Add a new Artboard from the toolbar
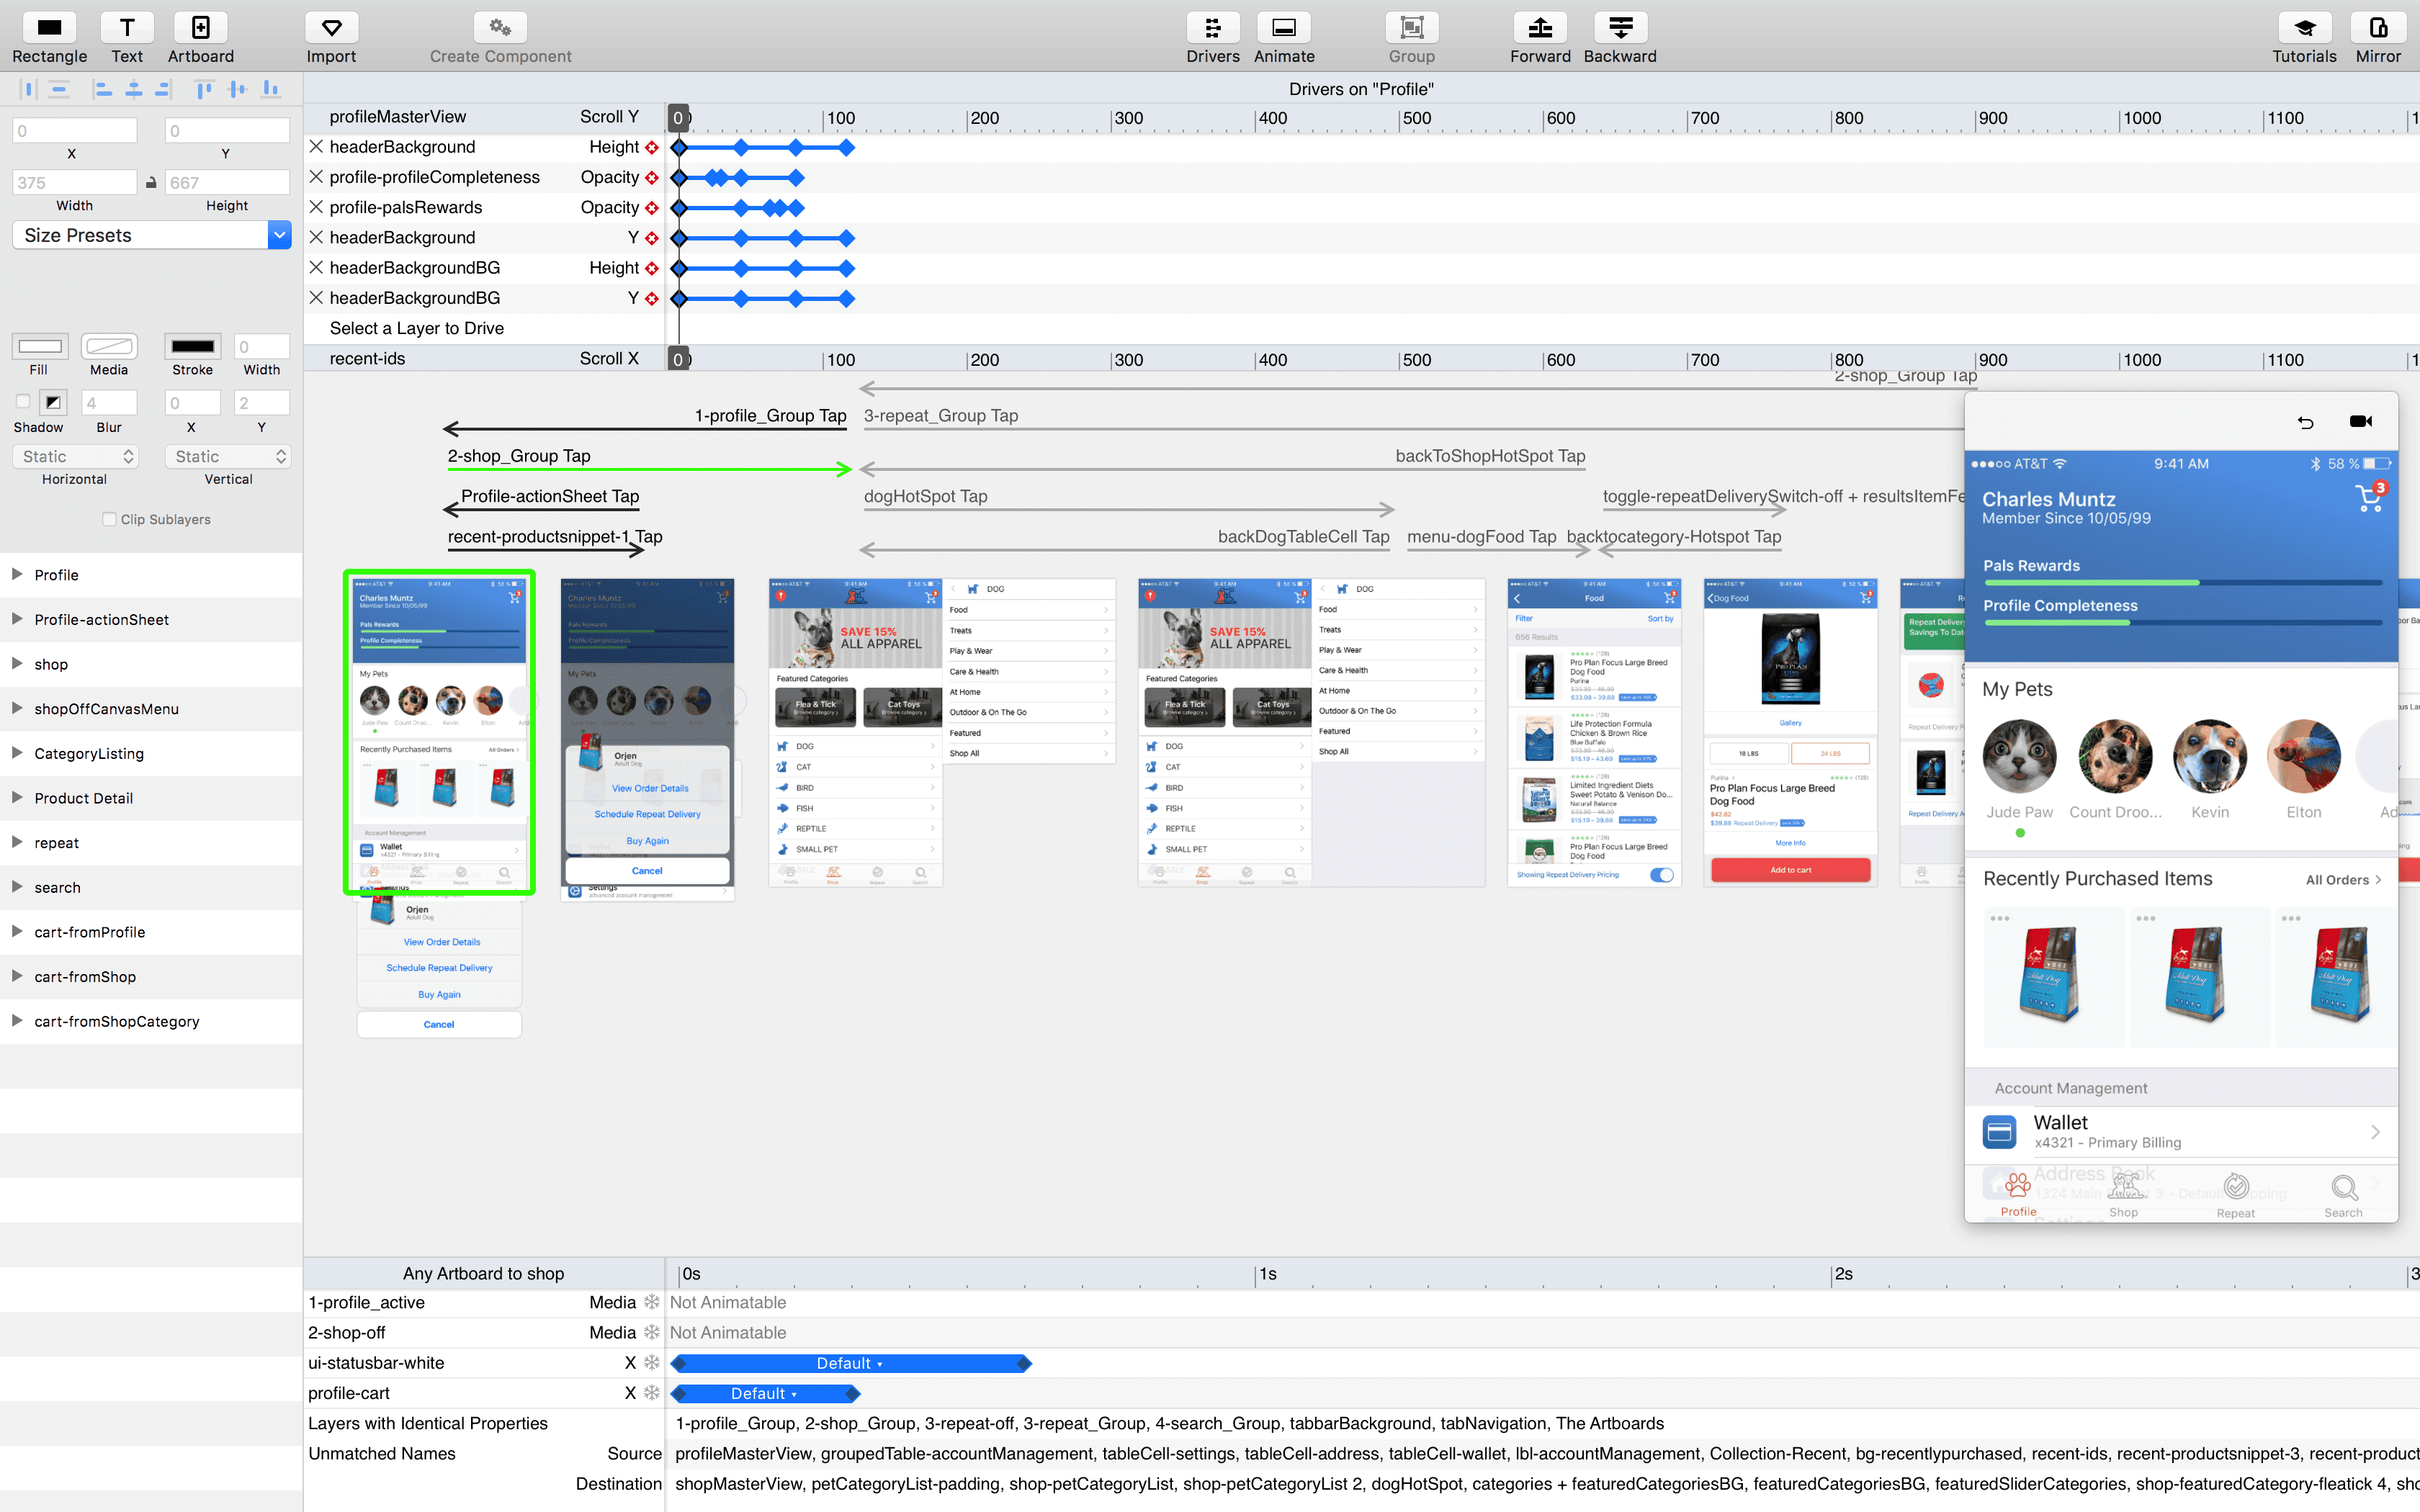Viewport: 2420px width, 1512px height. 200,27
